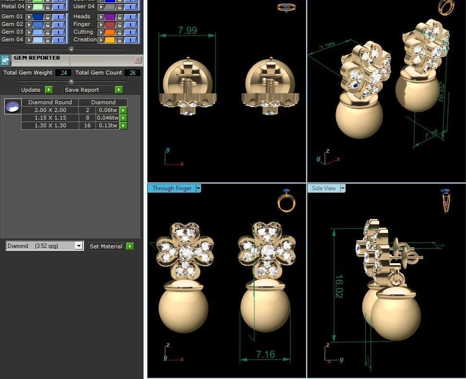Image resolution: width=466 pixels, height=379 pixels.
Task: Select the Through Finger viewport tab
Action: tap(172, 188)
